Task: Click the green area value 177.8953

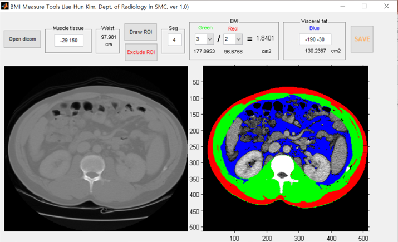Action: tap(205, 51)
